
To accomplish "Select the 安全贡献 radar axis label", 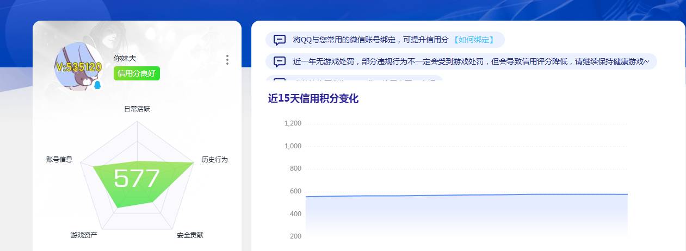I will tap(190, 235).
